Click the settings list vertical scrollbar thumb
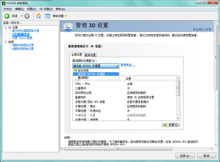 [x=178, y=88]
